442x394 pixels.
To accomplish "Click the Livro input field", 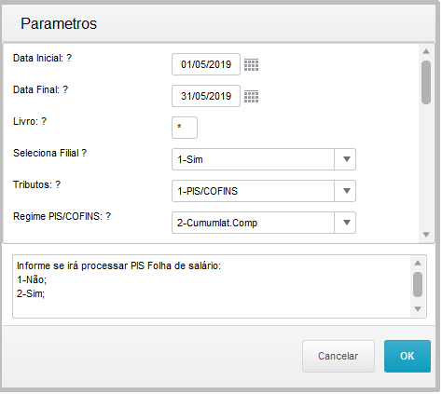I will (185, 128).
